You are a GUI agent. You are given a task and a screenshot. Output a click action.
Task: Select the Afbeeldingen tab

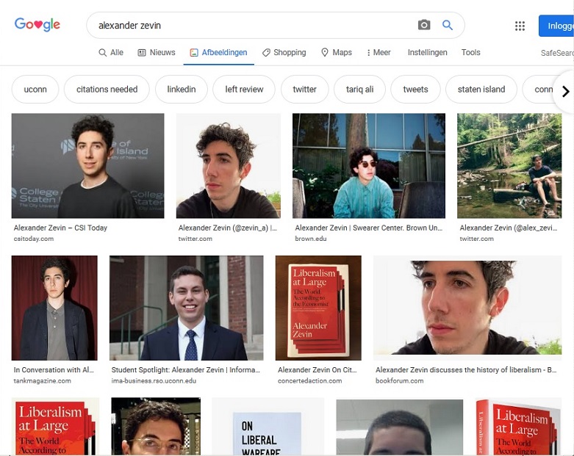click(218, 52)
